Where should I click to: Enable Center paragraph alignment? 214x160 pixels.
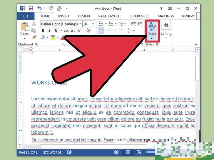point(108,31)
